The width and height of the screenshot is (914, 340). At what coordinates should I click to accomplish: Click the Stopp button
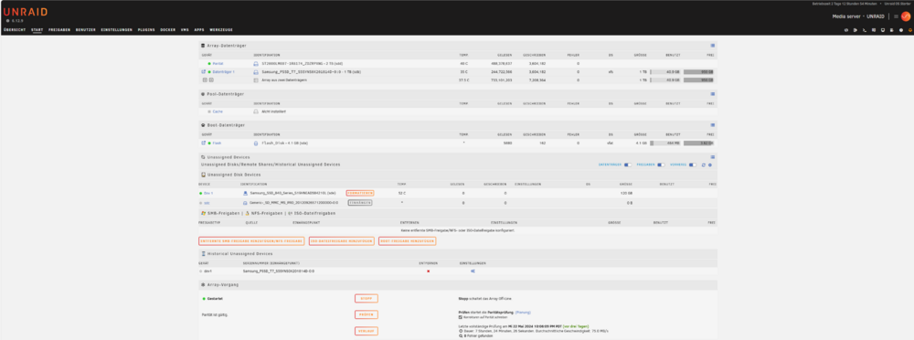point(367,299)
